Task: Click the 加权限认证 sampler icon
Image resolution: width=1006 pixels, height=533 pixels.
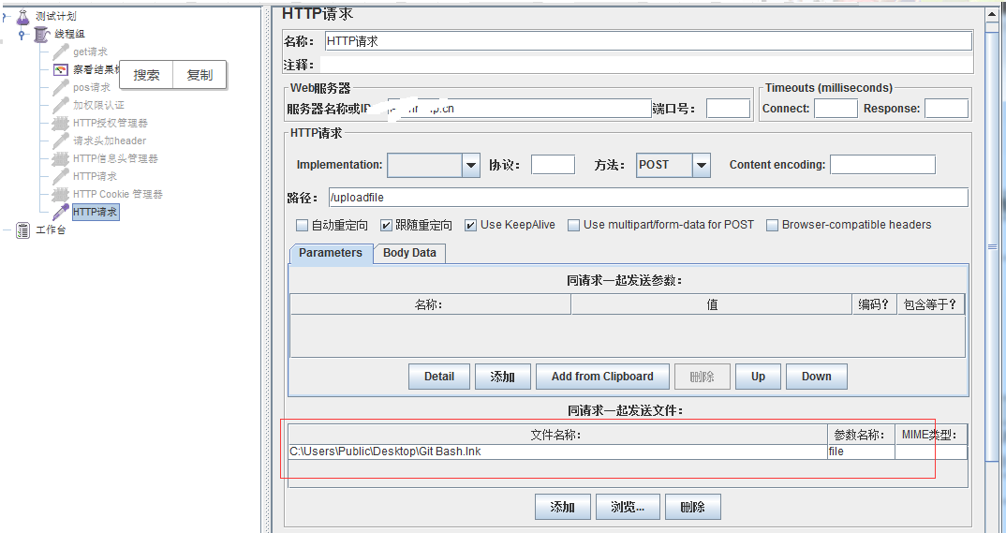Action: click(x=61, y=105)
